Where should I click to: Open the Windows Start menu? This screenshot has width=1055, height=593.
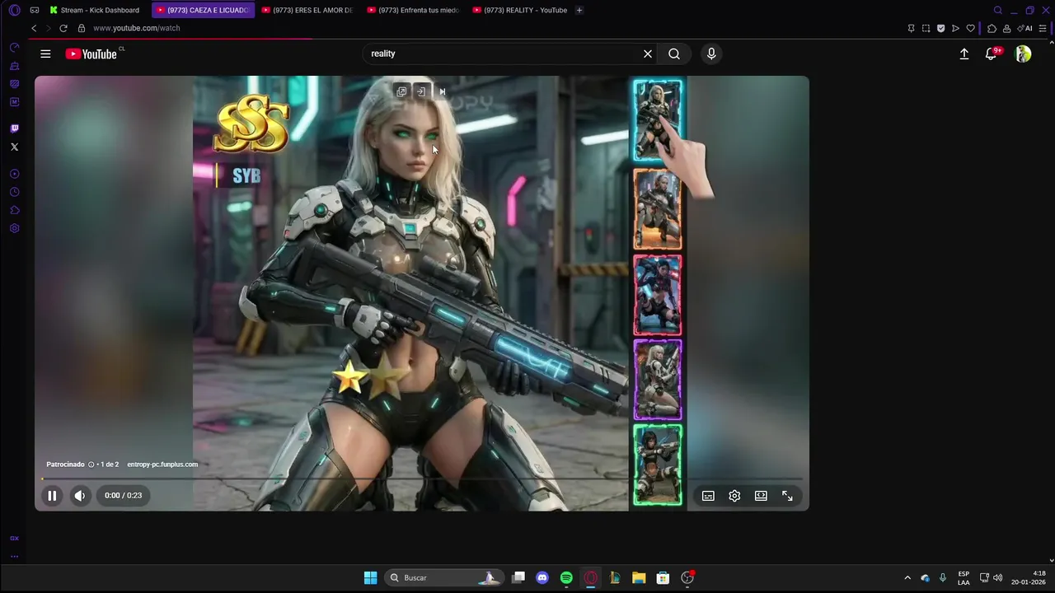click(x=371, y=577)
